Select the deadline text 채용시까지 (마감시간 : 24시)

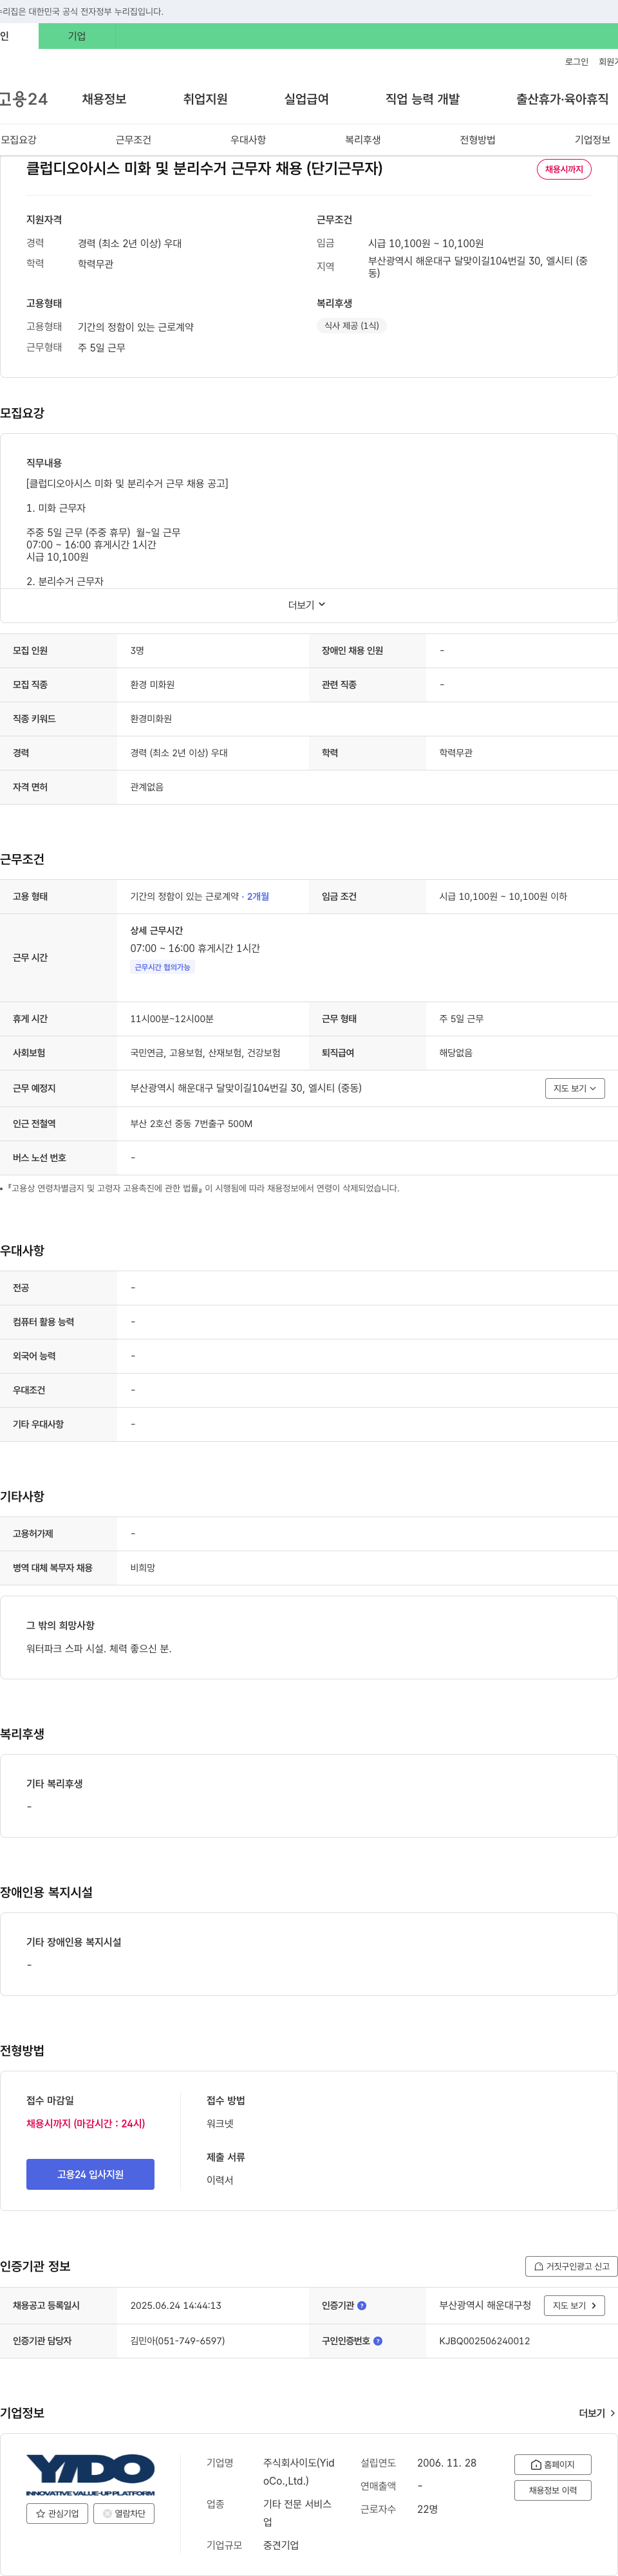click(x=85, y=2123)
